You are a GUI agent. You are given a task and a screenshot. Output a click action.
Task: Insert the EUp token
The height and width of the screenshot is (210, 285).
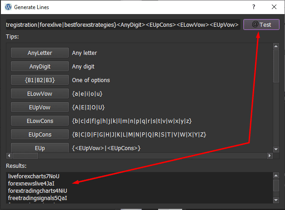40,148
